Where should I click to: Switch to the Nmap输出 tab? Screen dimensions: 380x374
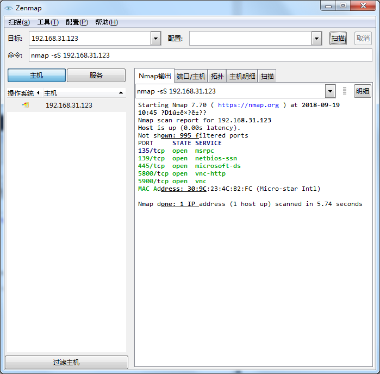pos(154,76)
